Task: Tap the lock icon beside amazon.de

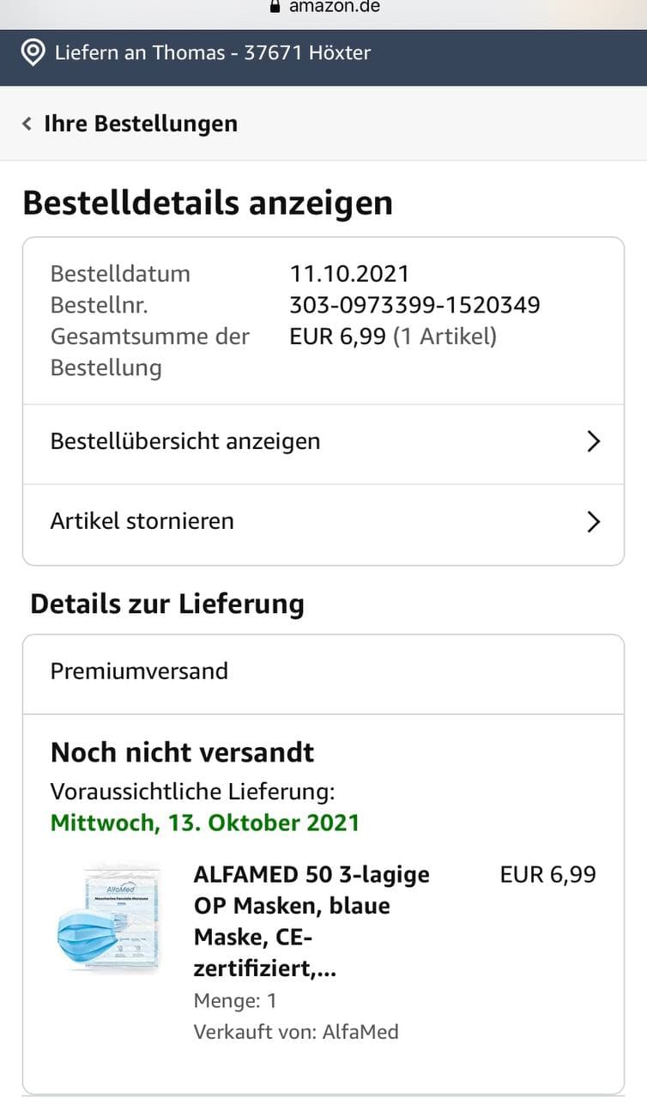Action: pyautogui.click(x=275, y=6)
